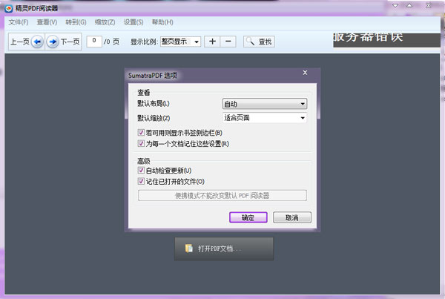
Task: Close the 精灵PDF阅读器 main window
Action: coord(429,5)
